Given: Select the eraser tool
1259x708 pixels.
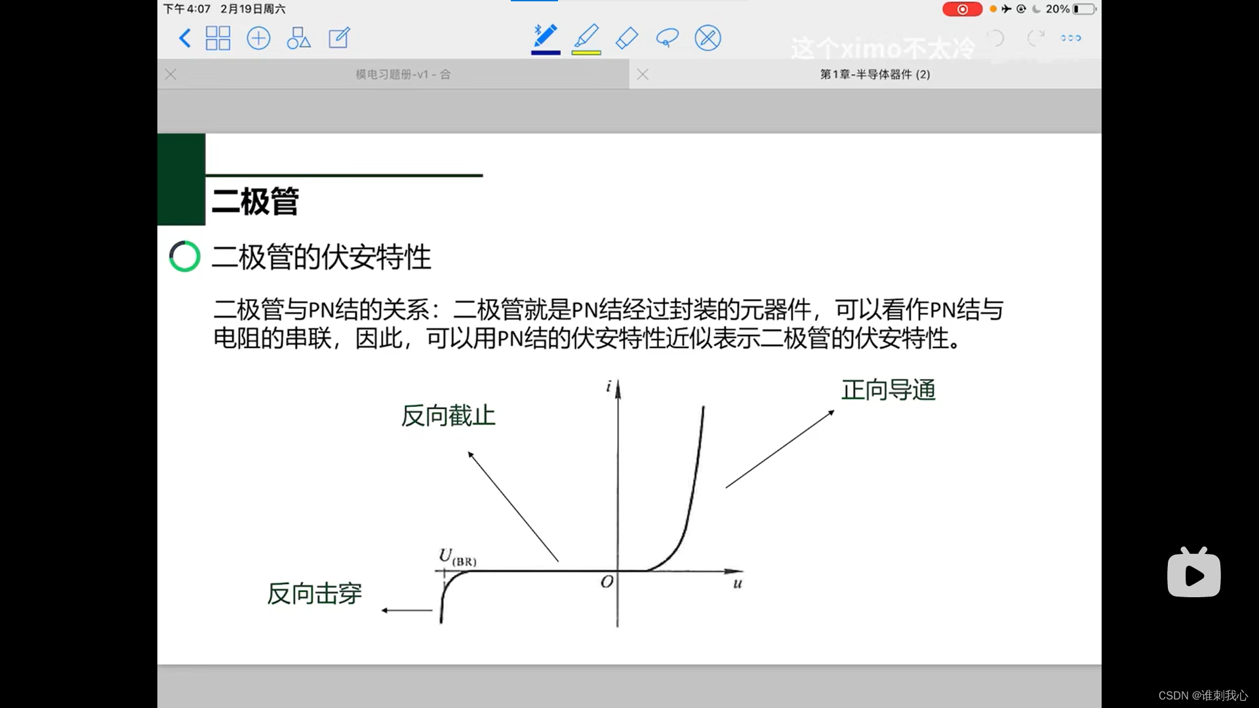Looking at the screenshot, I should click(x=627, y=38).
